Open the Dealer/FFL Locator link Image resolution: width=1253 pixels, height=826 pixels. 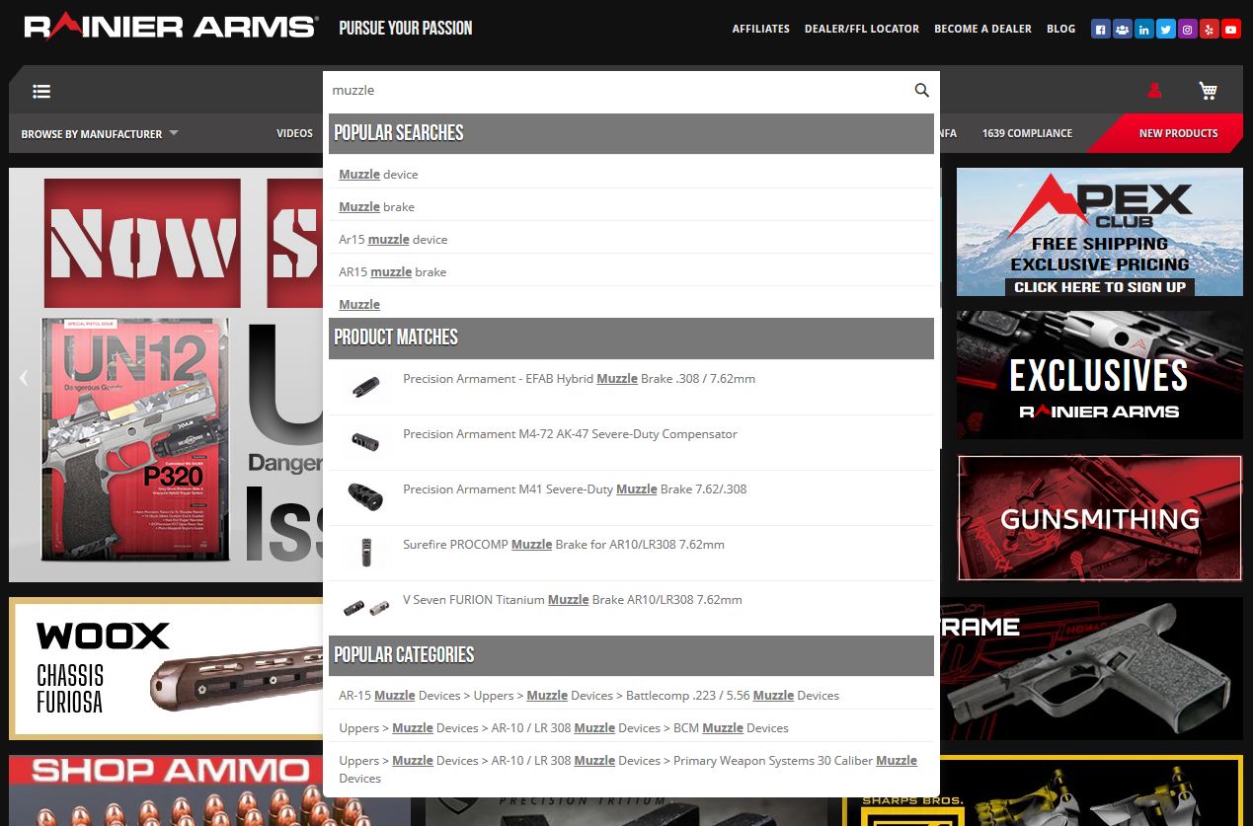click(x=862, y=29)
